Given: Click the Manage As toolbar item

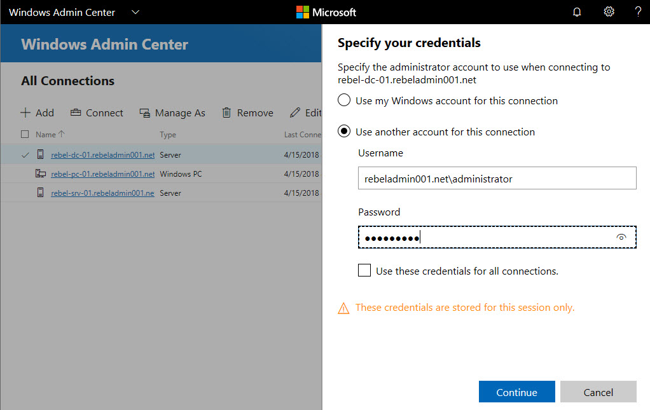Looking at the screenshot, I should [172, 113].
